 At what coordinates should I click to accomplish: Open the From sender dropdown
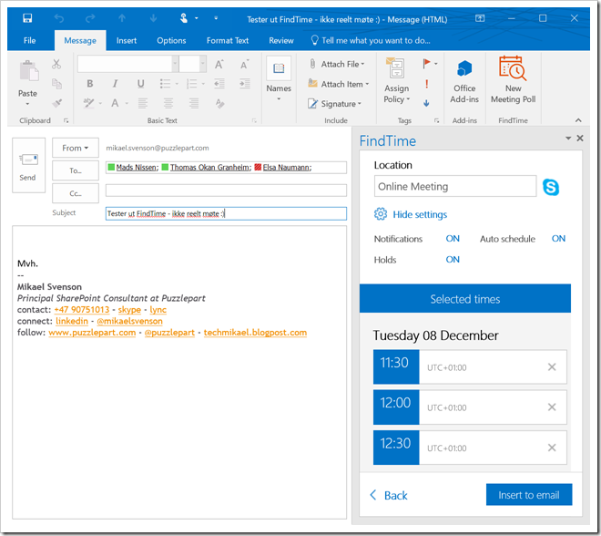tap(75, 148)
